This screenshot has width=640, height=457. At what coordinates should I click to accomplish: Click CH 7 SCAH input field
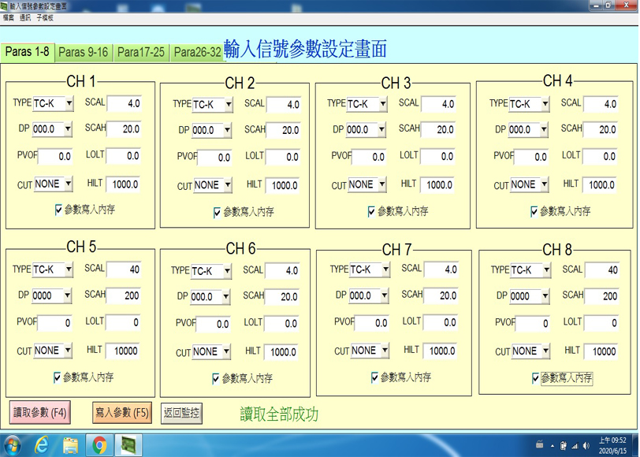(441, 295)
